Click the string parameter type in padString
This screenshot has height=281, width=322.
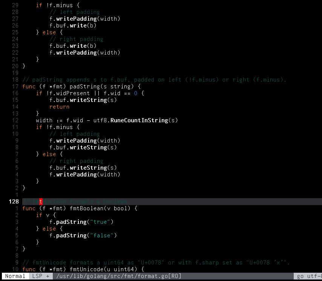[x=120, y=87]
